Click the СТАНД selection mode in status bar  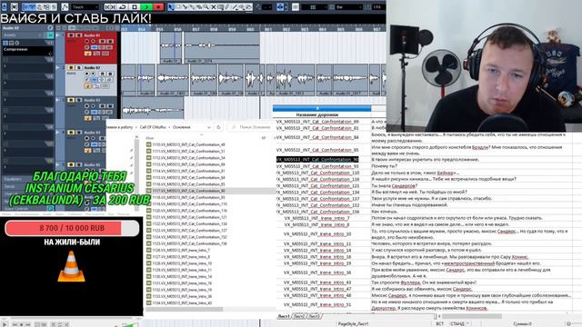pyautogui.click(x=457, y=323)
